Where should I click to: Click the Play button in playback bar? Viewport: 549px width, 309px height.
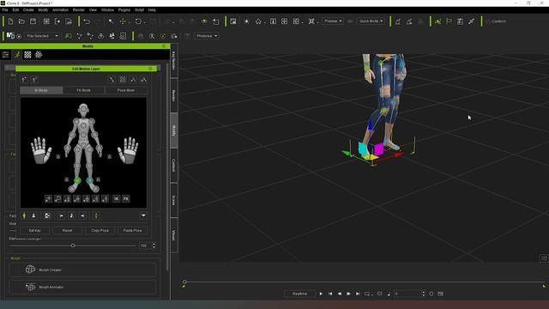coord(321,294)
